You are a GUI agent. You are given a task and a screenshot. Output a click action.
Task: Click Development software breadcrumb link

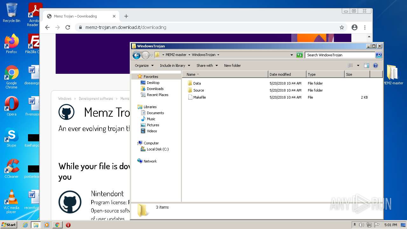(96, 99)
